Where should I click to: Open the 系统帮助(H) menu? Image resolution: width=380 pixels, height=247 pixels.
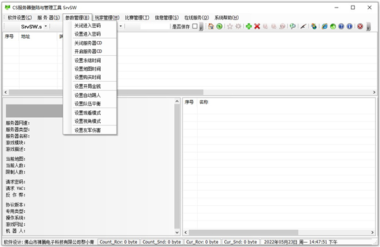pyautogui.click(x=227, y=18)
